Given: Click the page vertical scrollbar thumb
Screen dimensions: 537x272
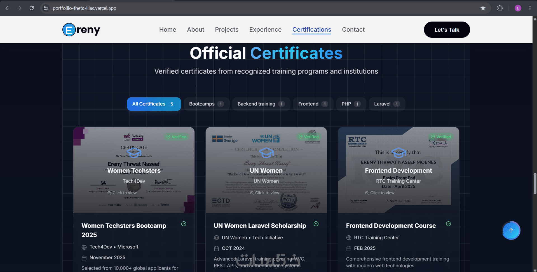Looking at the screenshot, I should [535, 184].
